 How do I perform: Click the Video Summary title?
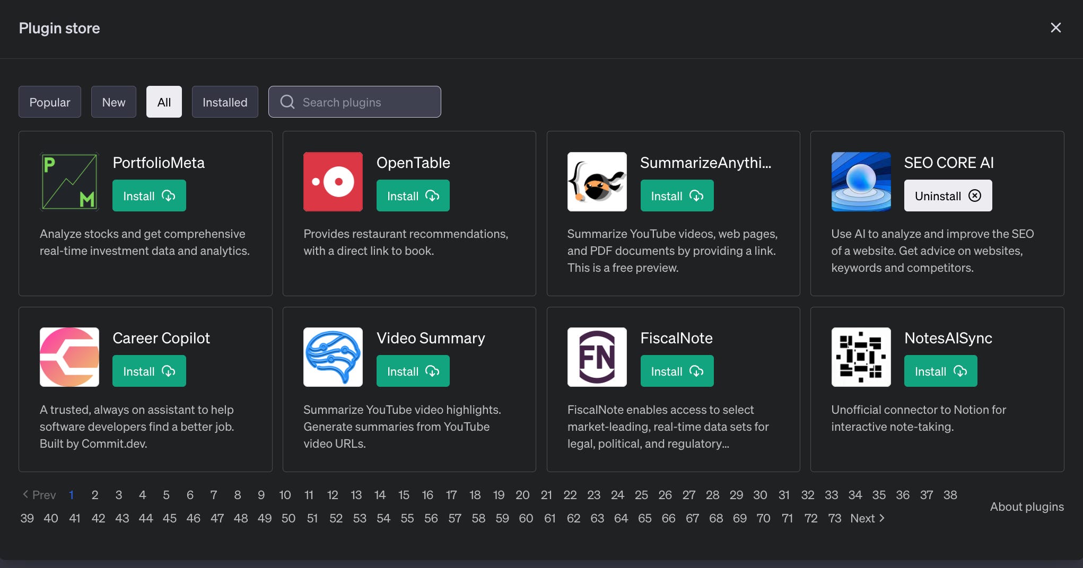pos(431,338)
